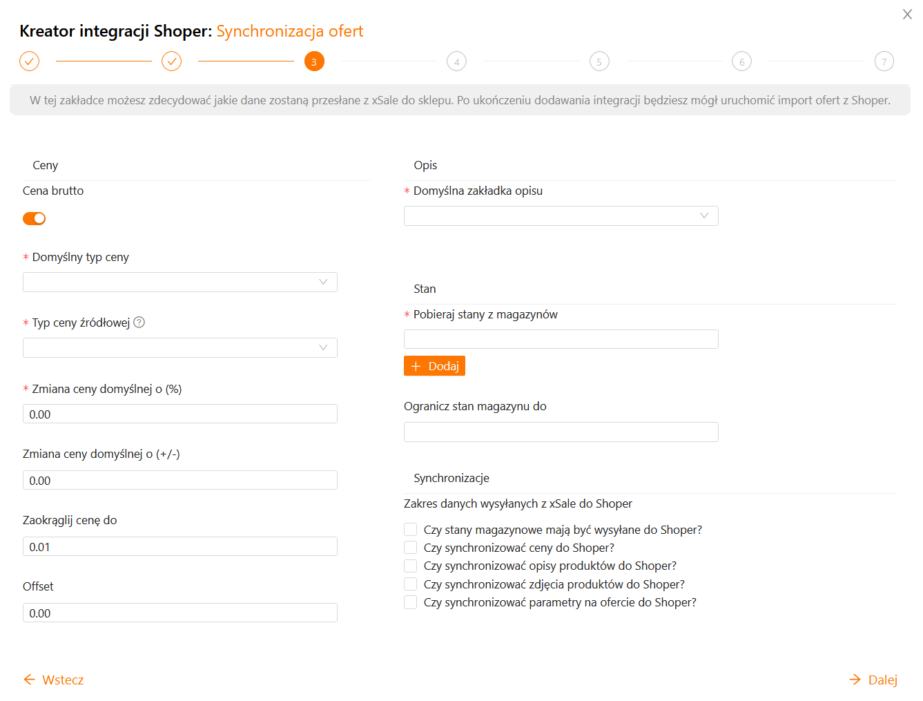Image resolution: width=923 pixels, height=701 pixels.
Task: Go back using the Wstecz link
Action: pos(54,680)
